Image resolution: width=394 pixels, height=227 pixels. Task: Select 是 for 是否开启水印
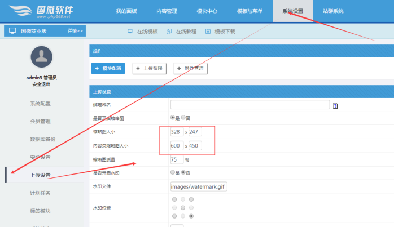[x=173, y=172]
